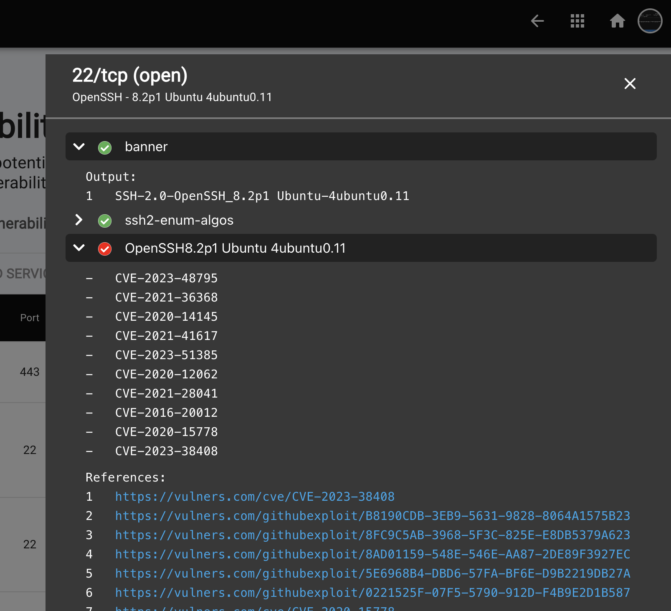Image resolution: width=671 pixels, height=611 pixels.
Task: Close the 22/tcp port details dialog
Action: click(630, 84)
